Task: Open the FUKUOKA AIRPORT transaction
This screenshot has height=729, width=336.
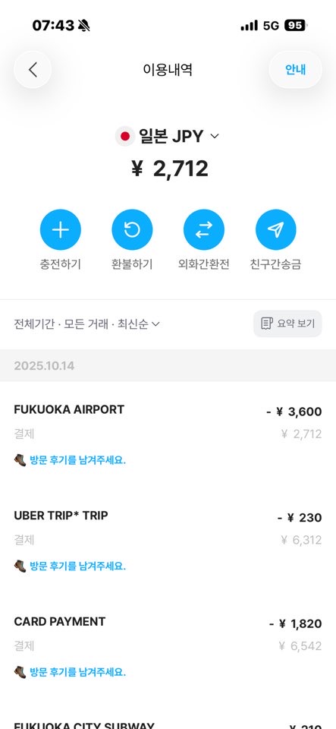Action: click(168, 434)
